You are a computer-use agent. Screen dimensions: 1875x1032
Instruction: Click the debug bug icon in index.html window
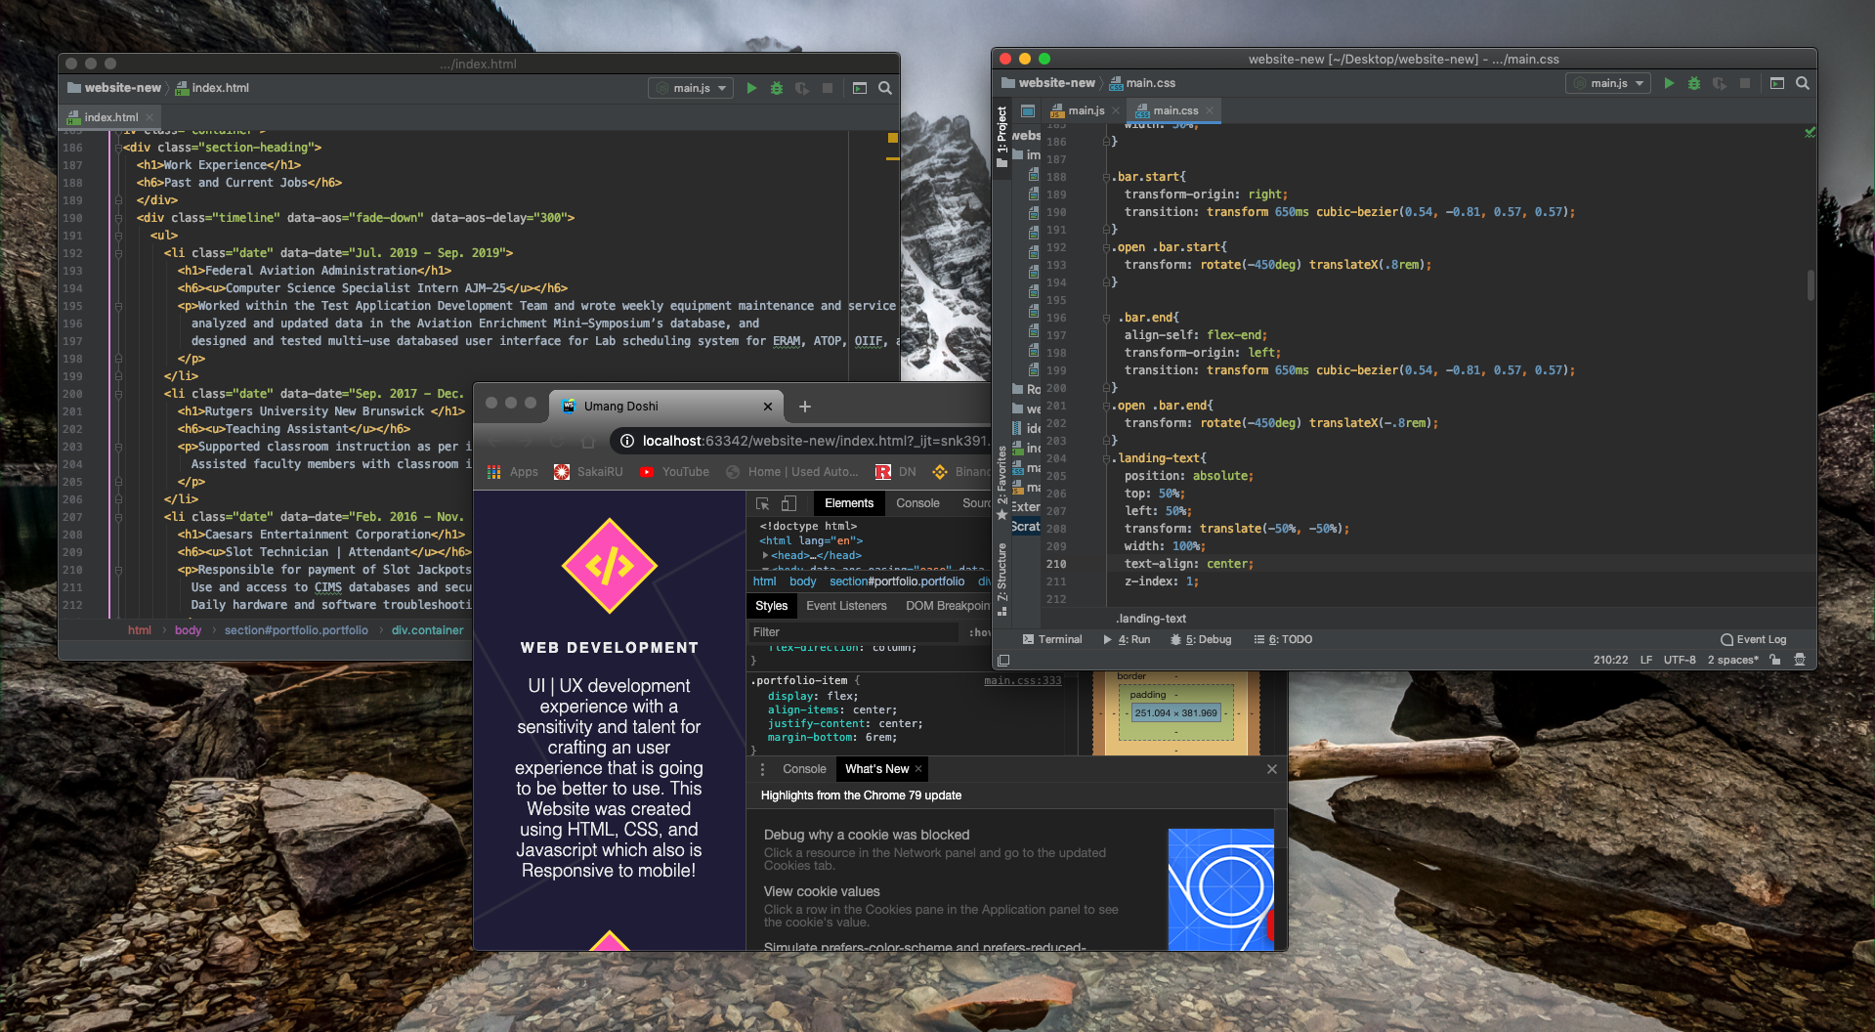pos(777,88)
